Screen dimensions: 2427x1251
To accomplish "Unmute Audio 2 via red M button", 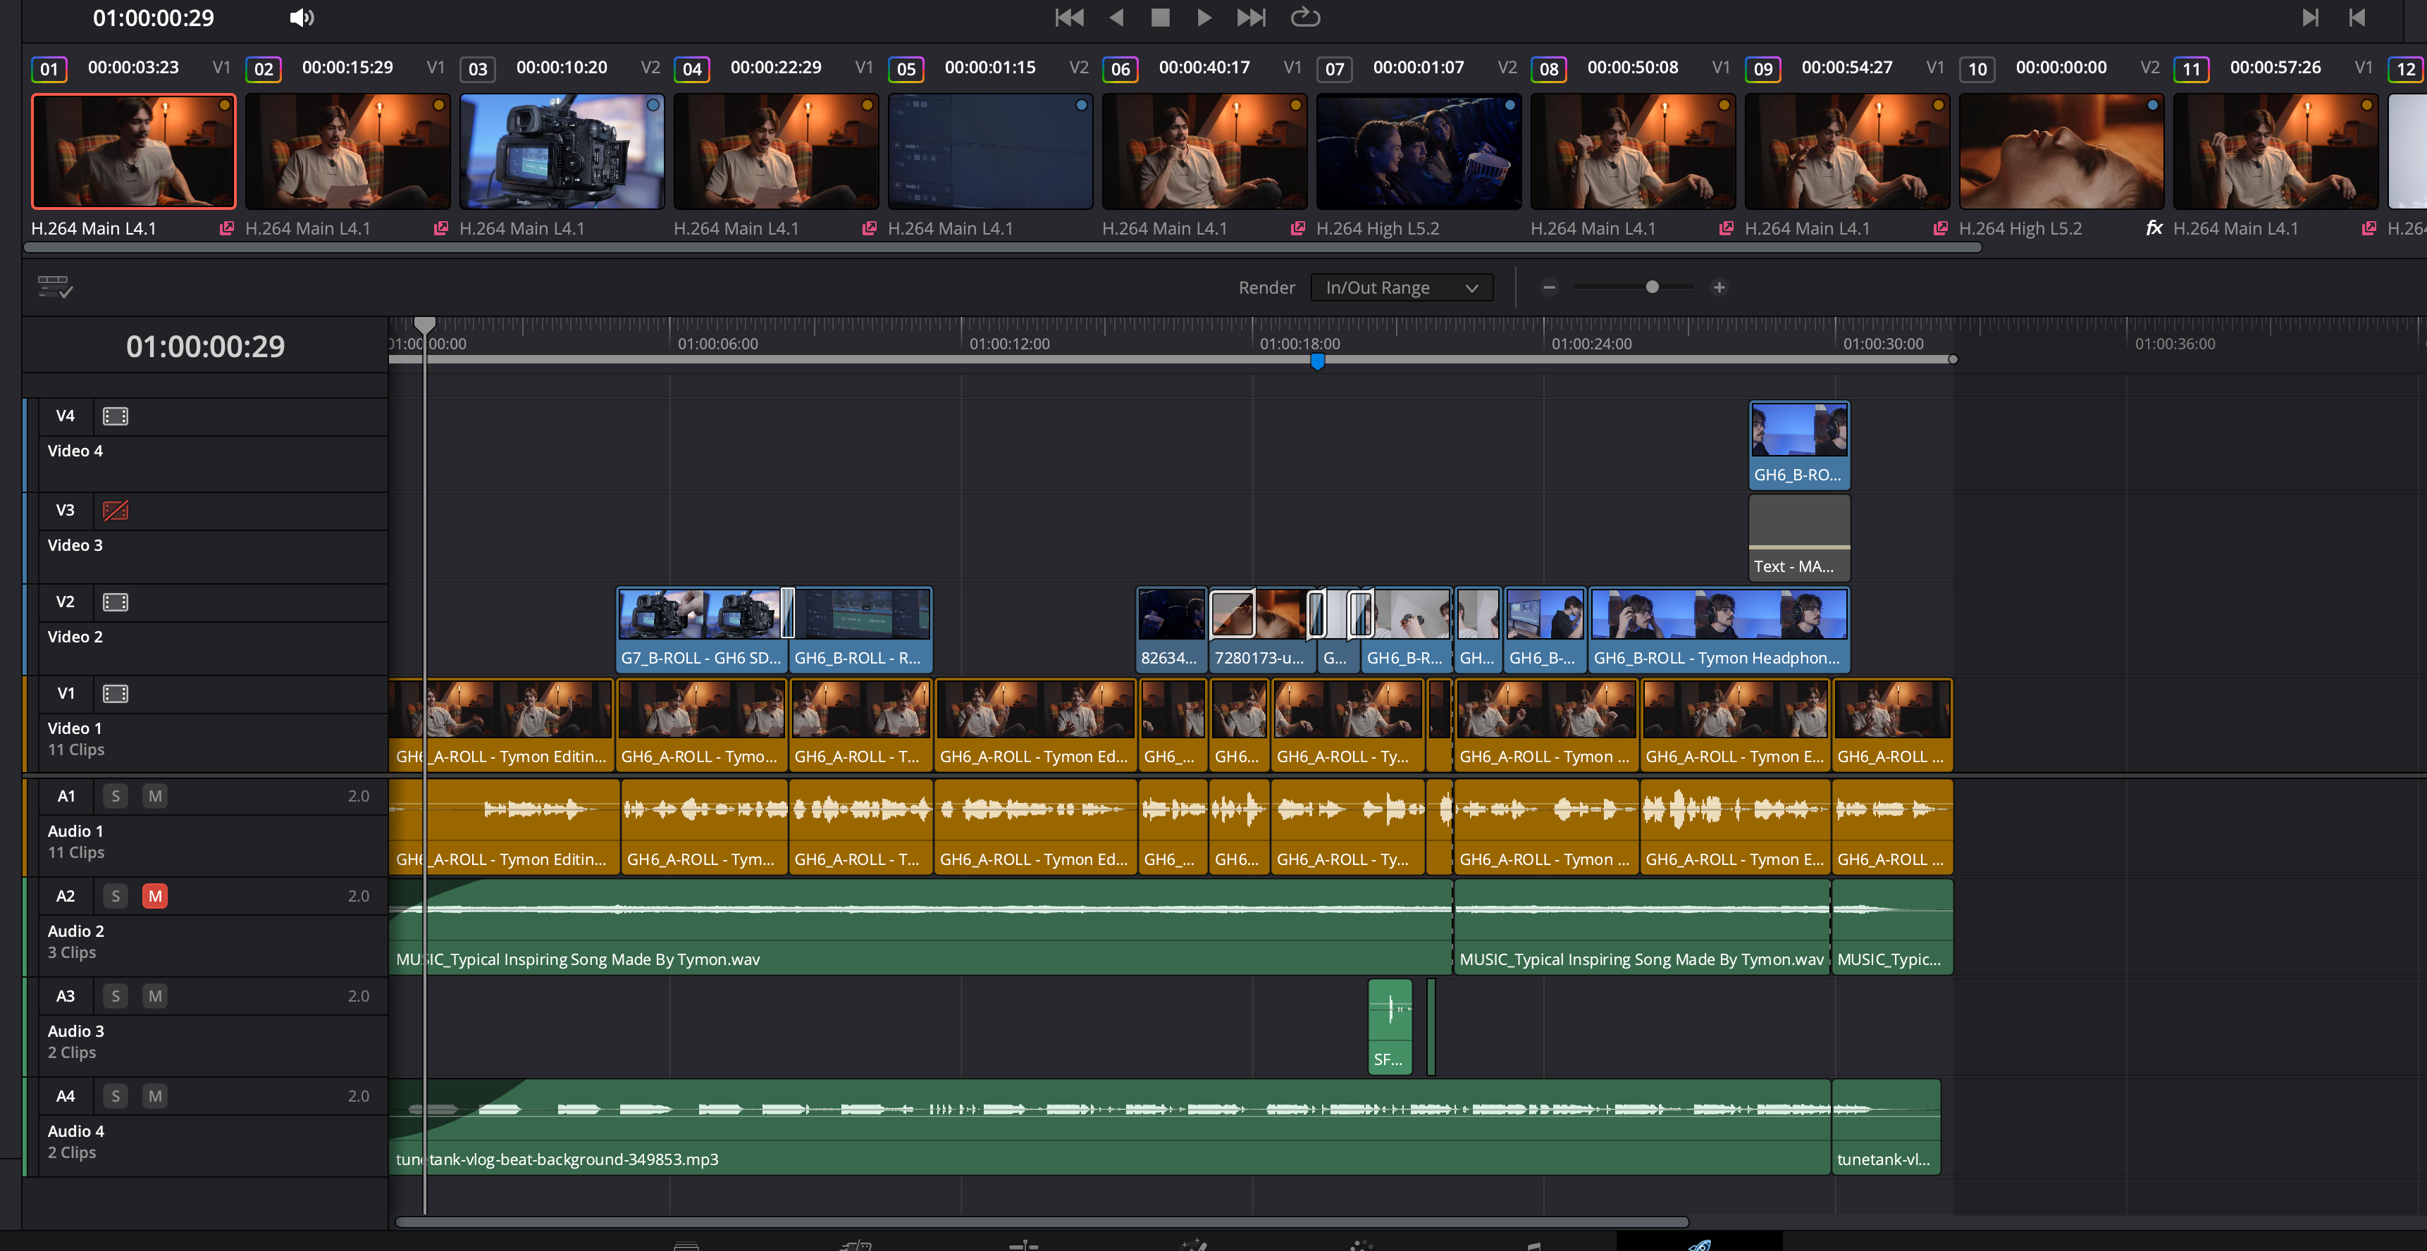I will pyautogui.click(x=154, y=896).
